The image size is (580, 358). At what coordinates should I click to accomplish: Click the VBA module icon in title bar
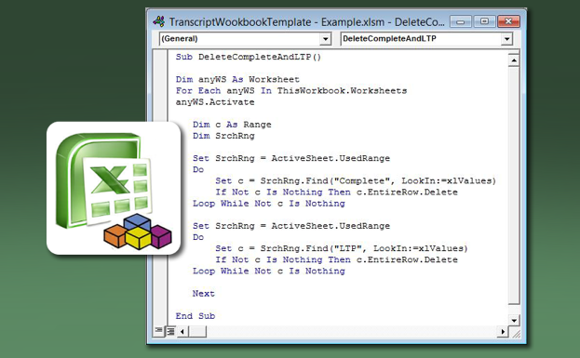pyautogui.click(x=159, y=21)
